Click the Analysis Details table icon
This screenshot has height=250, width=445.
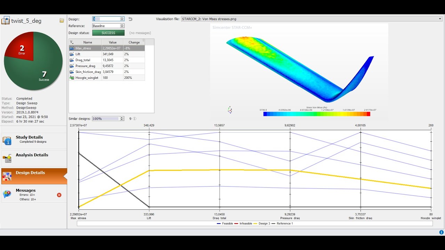tap(7, 159)
